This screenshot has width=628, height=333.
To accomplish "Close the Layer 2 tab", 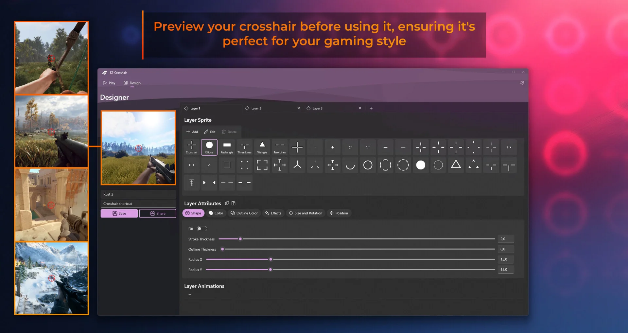I will 299,108.
